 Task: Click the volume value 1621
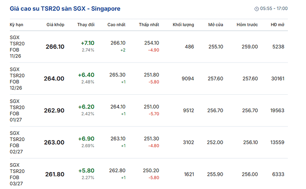click(189, 174)
